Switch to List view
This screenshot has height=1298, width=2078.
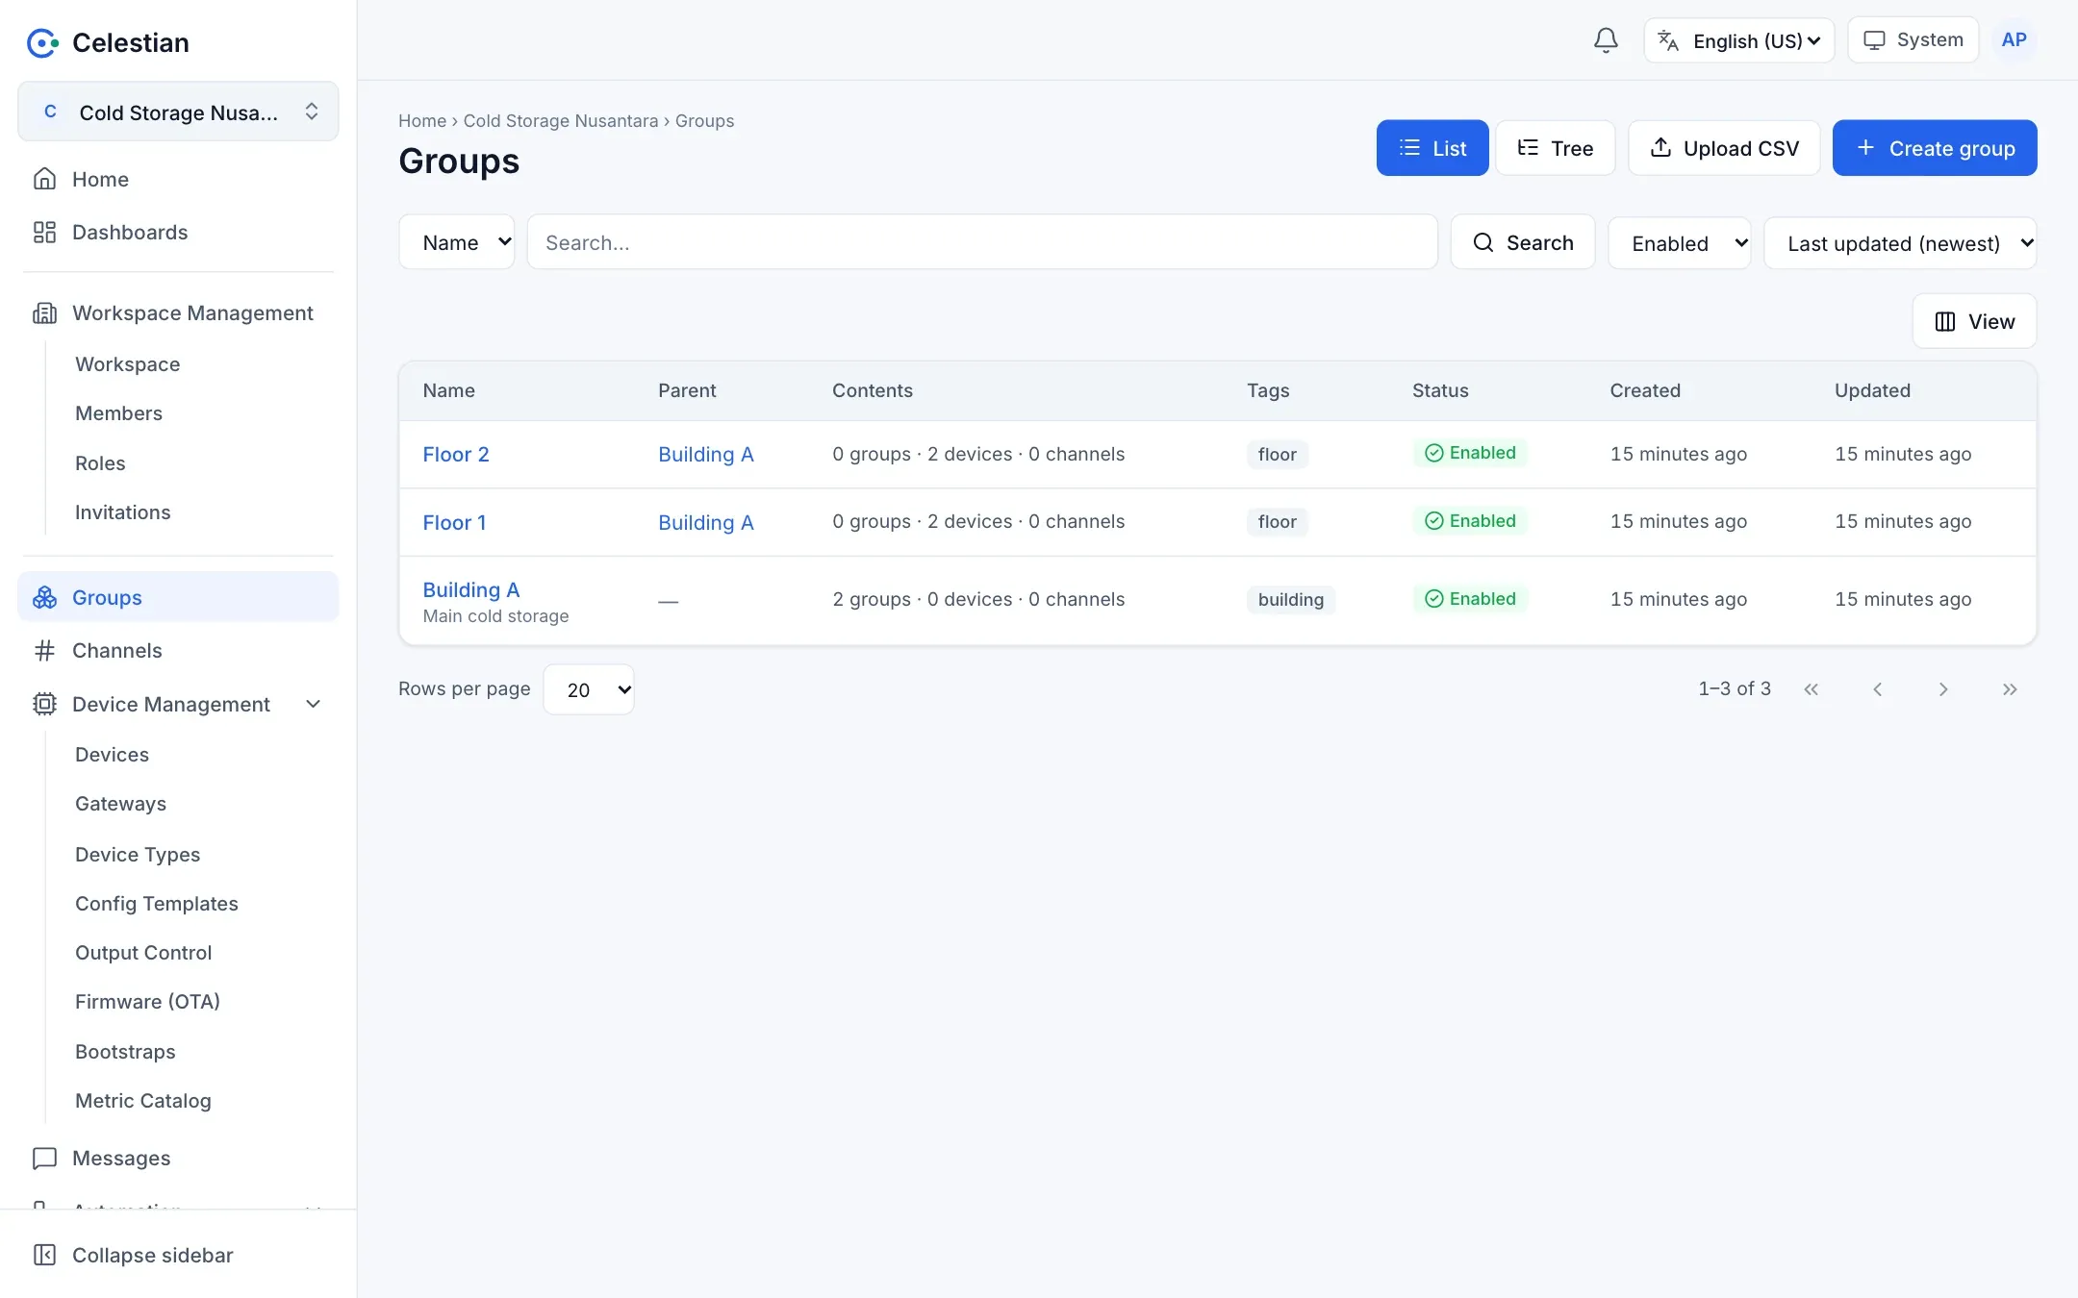(1432, 148)
